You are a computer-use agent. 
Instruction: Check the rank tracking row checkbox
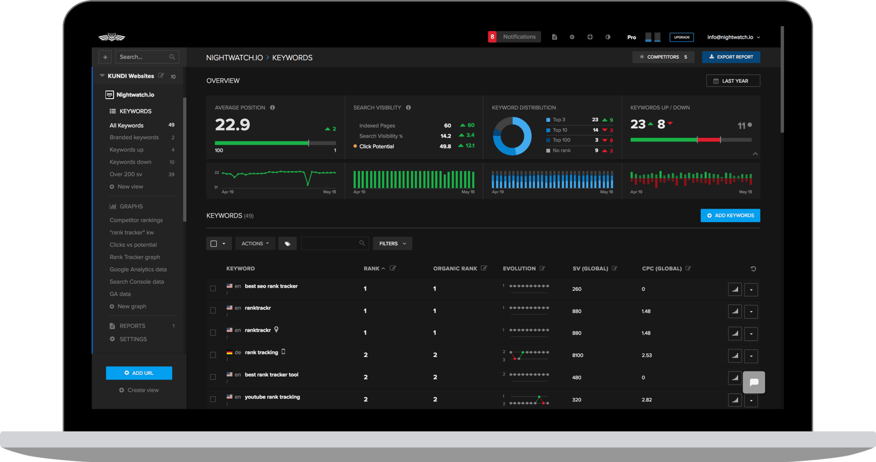(213, 355)
